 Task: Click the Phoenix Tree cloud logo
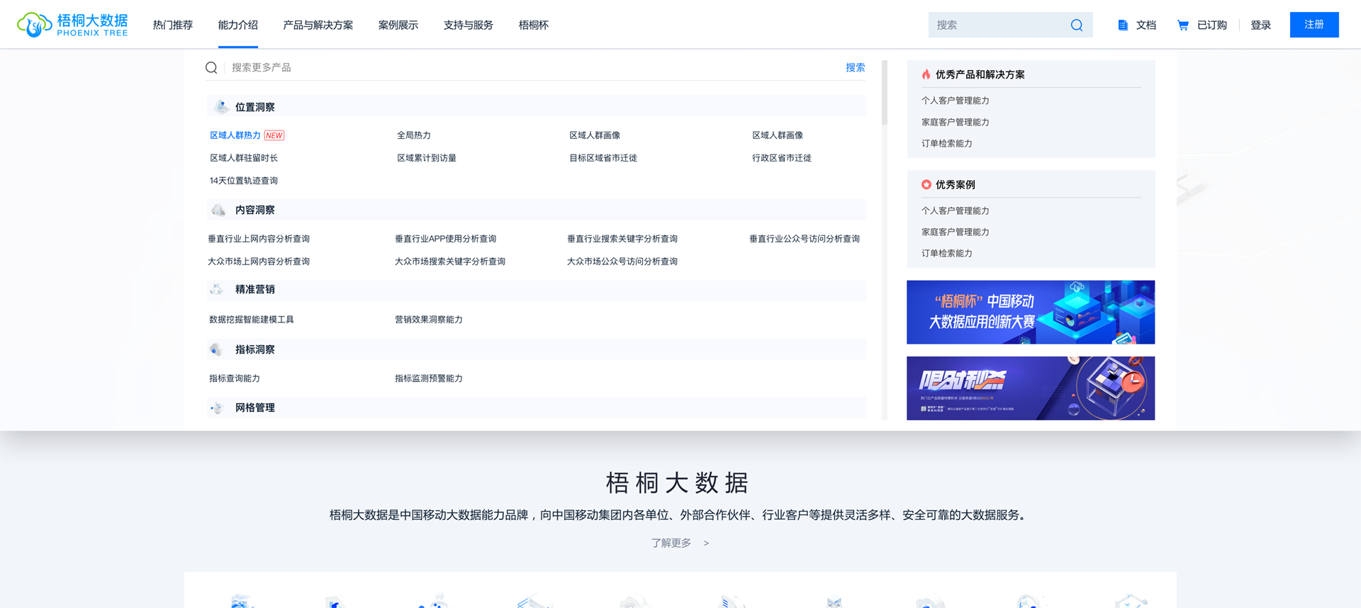(72, 25)
